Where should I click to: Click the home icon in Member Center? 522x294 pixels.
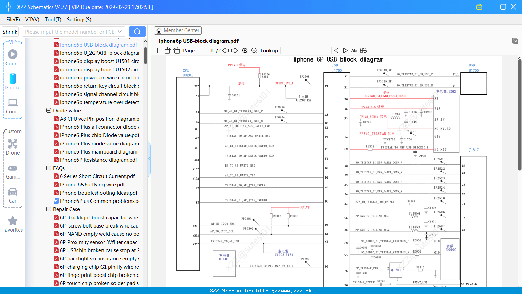pos(159,30)
